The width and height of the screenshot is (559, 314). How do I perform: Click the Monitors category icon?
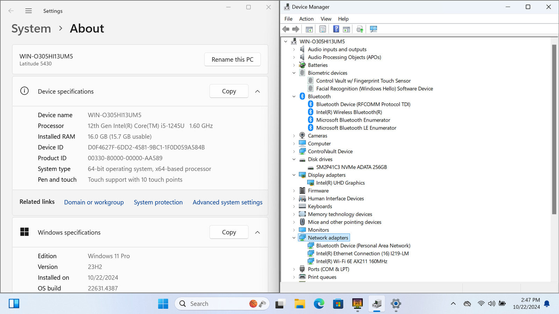tap(302, 230)
